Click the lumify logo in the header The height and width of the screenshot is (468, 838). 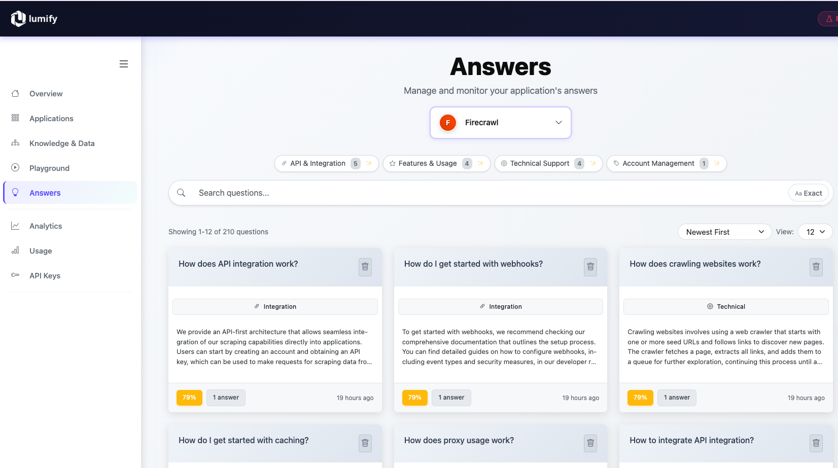(34, 18)
